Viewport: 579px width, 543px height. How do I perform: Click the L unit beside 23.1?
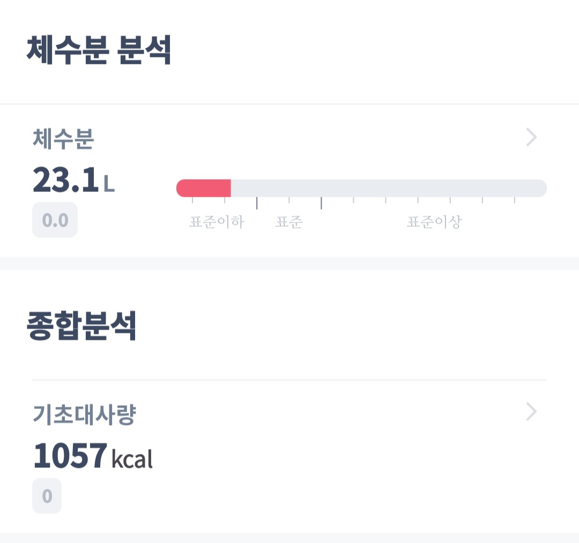pos(109,184)
